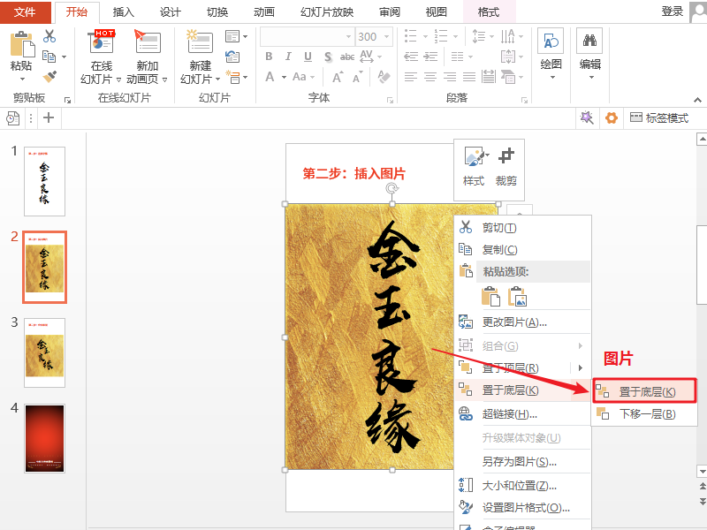Click the decrease font size icon

click(x=358, y=78)
